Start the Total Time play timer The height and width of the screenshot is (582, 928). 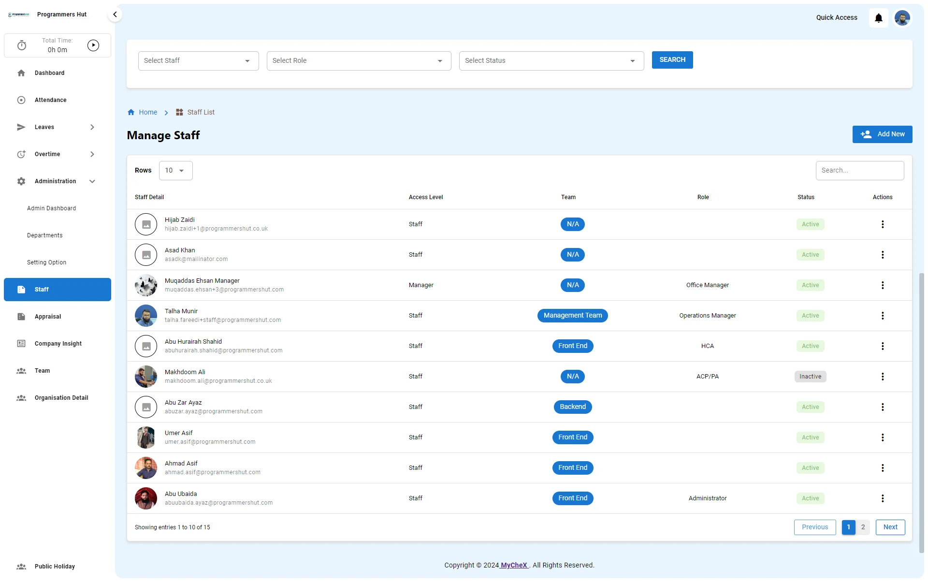(93, 45)
